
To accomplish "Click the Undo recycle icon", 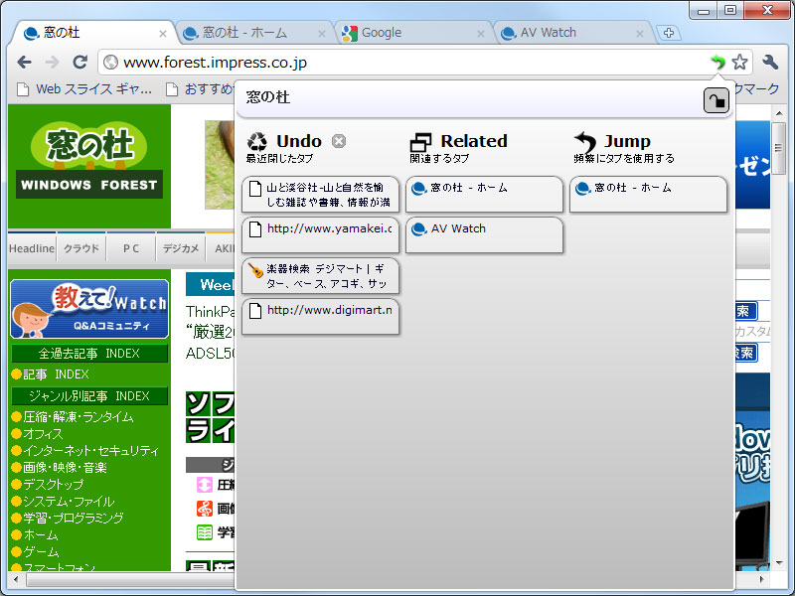I will click(257, 142).
